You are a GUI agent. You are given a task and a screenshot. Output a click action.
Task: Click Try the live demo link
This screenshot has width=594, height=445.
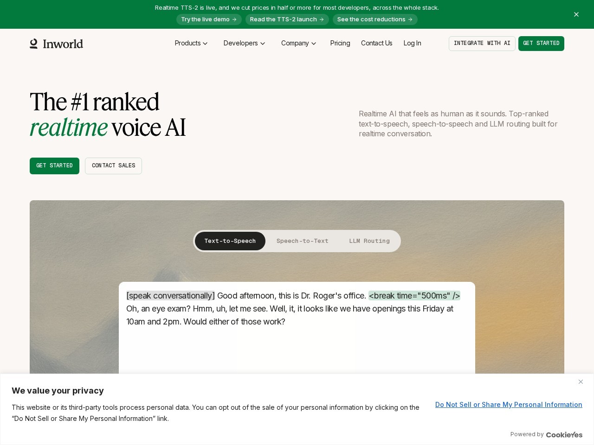(x=209, y=19)
